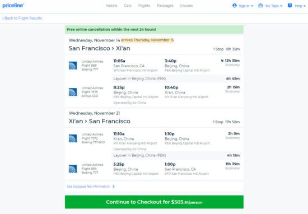Continue to Checkout for $503.91 per person
The width and height of the screenshot is (308, 214).
(154, 202)
